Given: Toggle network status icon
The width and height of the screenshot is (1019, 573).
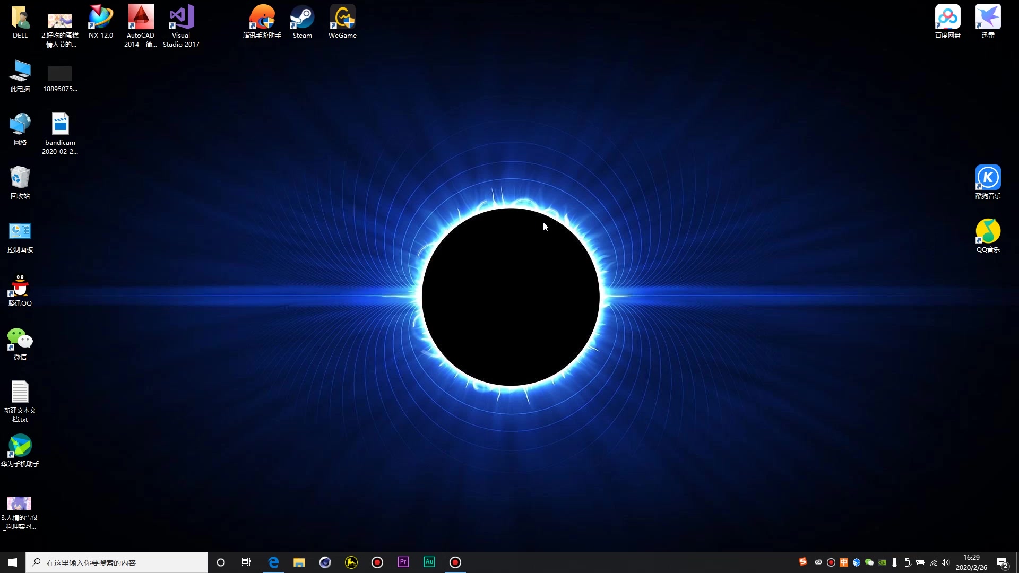Looking at the screenshot, I should pos(933,562).
